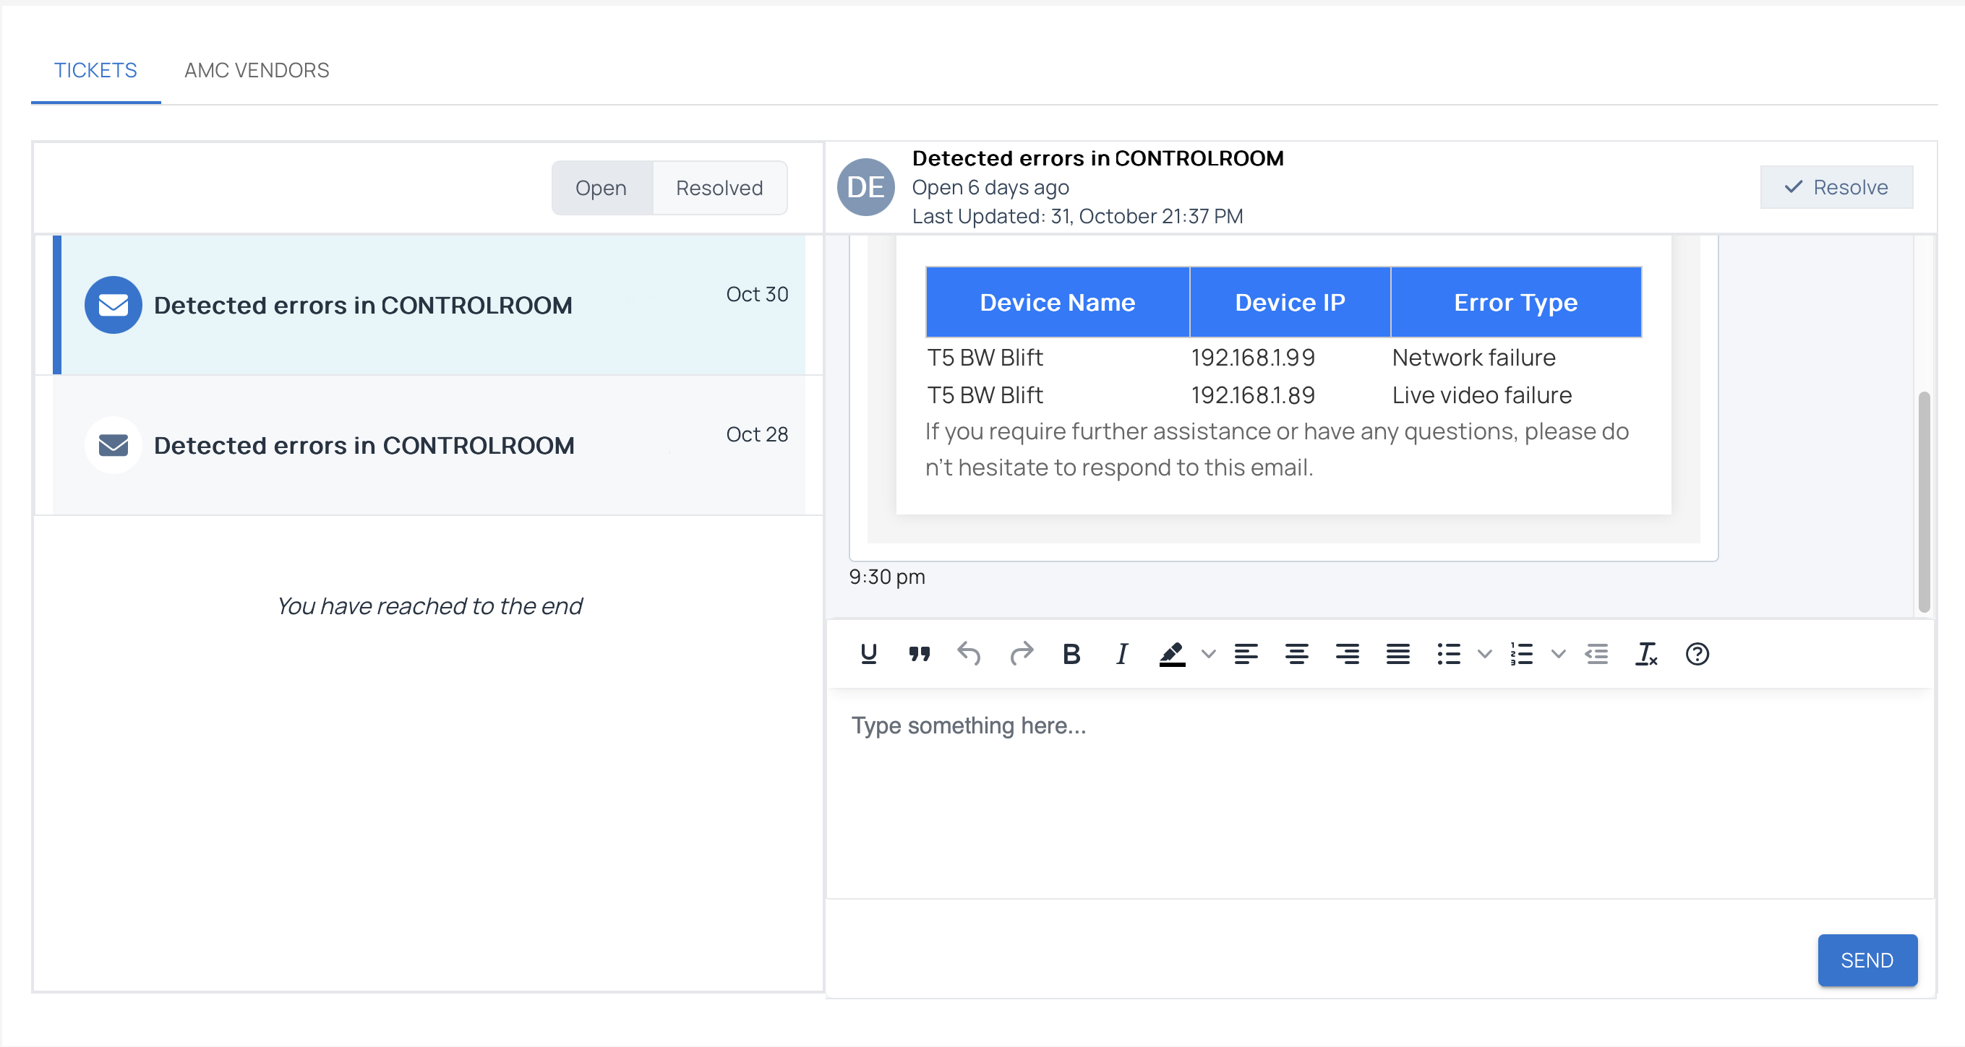Expand bulleted list style options
The image size is (1965, 1047).
(x=1484, y=653)
